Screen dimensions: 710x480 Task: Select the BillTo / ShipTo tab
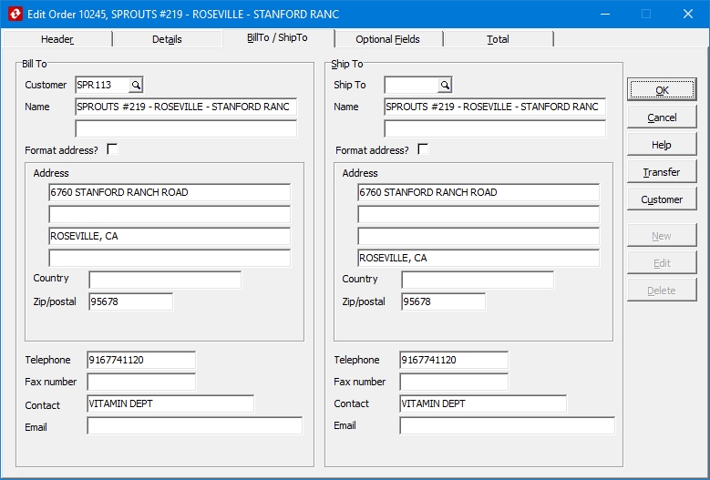(278, 38)
